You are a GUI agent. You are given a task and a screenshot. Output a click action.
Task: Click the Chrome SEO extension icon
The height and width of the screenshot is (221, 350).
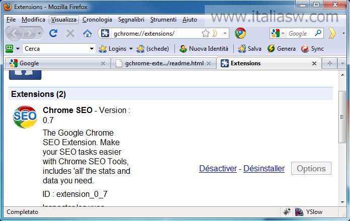(25, 117)
